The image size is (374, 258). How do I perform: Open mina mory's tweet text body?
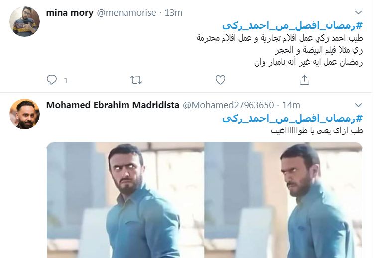(x=280, y=50)
